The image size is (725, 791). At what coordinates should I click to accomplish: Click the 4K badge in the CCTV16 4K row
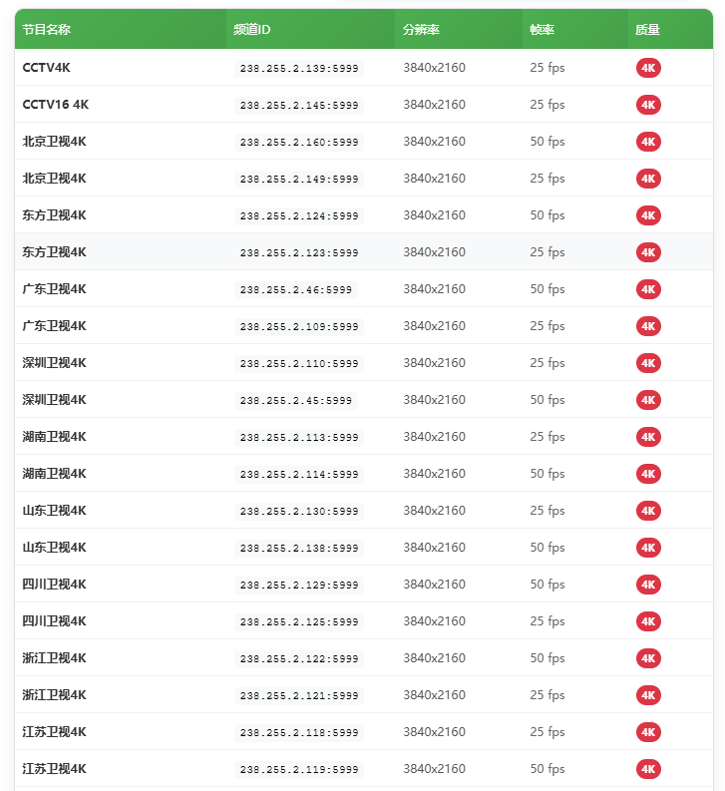click(648, 105)
